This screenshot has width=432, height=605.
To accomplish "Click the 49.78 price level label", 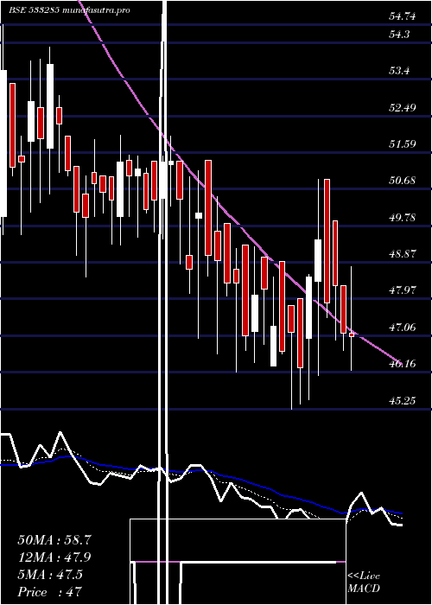I will coord(403,218).
